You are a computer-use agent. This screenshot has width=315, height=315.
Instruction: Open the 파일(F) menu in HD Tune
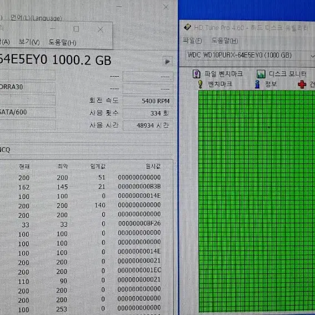(x=192, y=41)
